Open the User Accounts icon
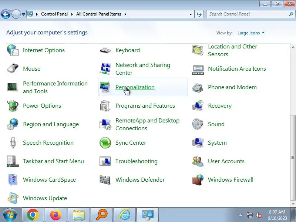Screen dimensions: 296x222 (x=198, y=161)
